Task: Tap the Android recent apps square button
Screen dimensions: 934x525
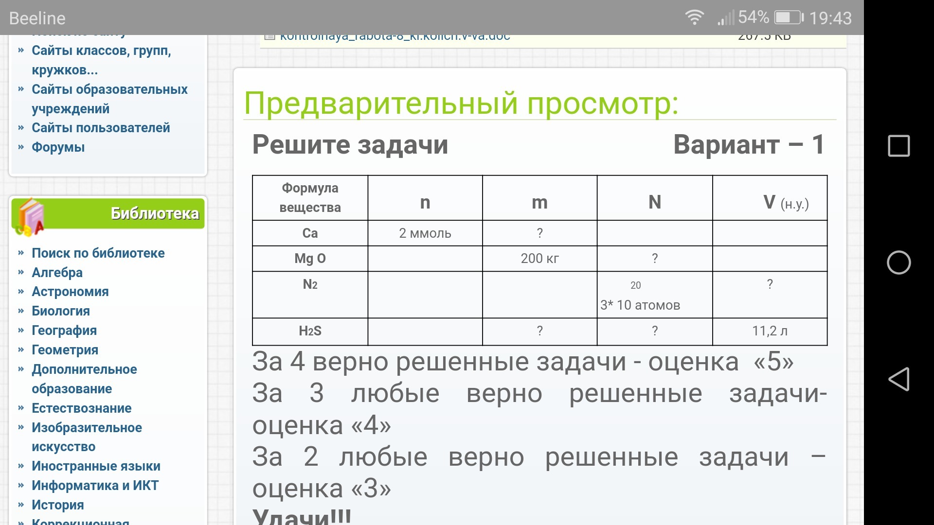Action: [x=898, y=146]
